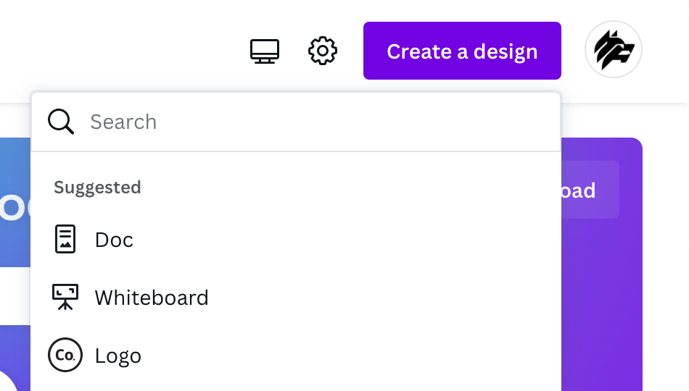This screenshot has height=391, width=689.
Task: Click the magnifying glass search icon
Action: 61,122
